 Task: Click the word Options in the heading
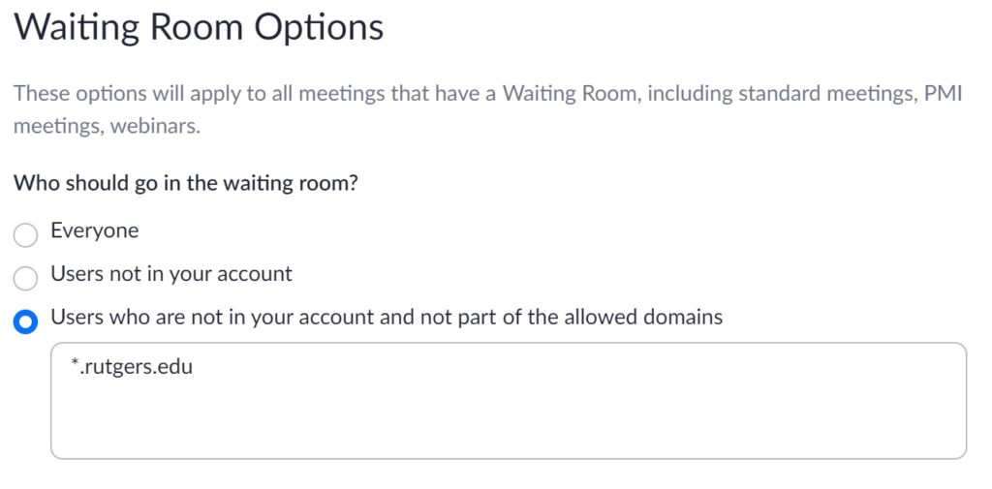click(x=319, y=27)
